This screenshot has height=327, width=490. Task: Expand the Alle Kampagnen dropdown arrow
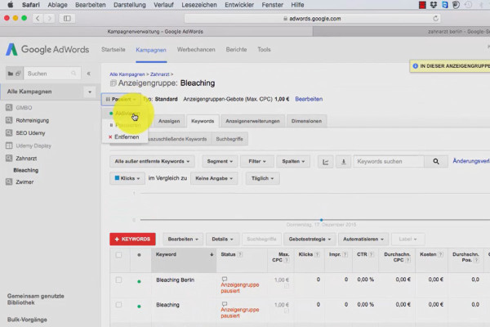90,92
